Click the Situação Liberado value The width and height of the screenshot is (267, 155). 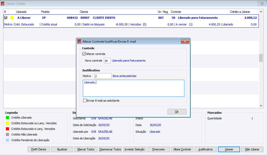coord(155,132)
